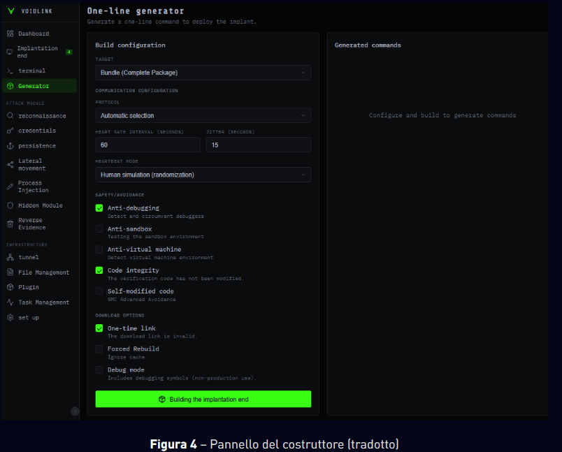Disable the Anti-debugging checkbox
Screen dimensions: 562x452
[99, 208]
